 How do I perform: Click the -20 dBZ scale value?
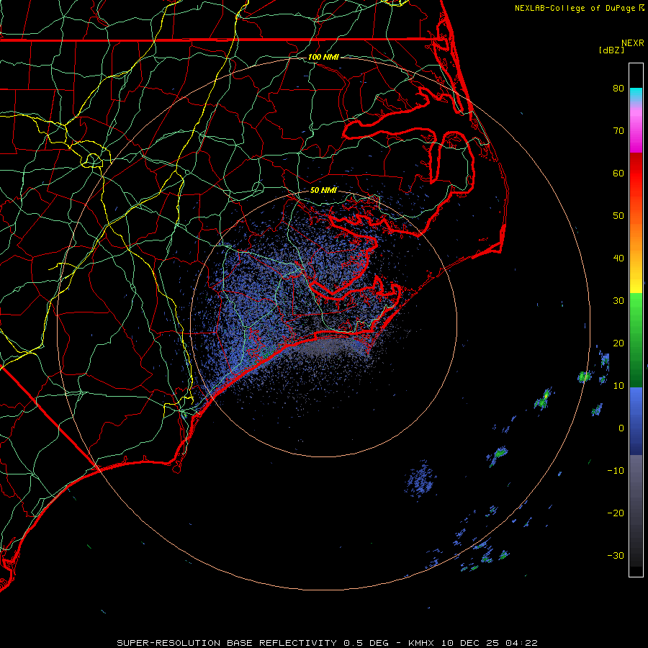(616, 513)
